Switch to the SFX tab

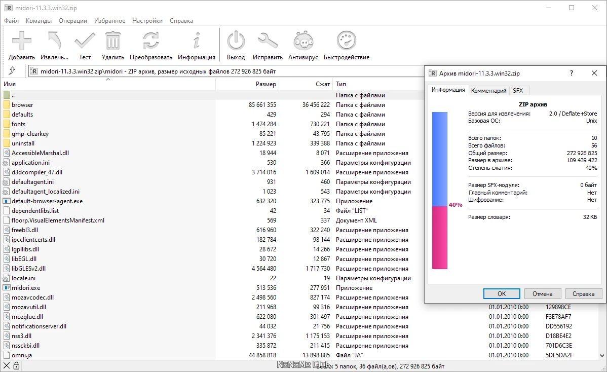point(518,91)
